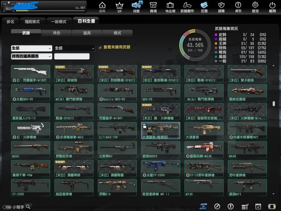The image size is (281, 211).
Task: Open the VIP crown icon
Action: tap(119, 7)
